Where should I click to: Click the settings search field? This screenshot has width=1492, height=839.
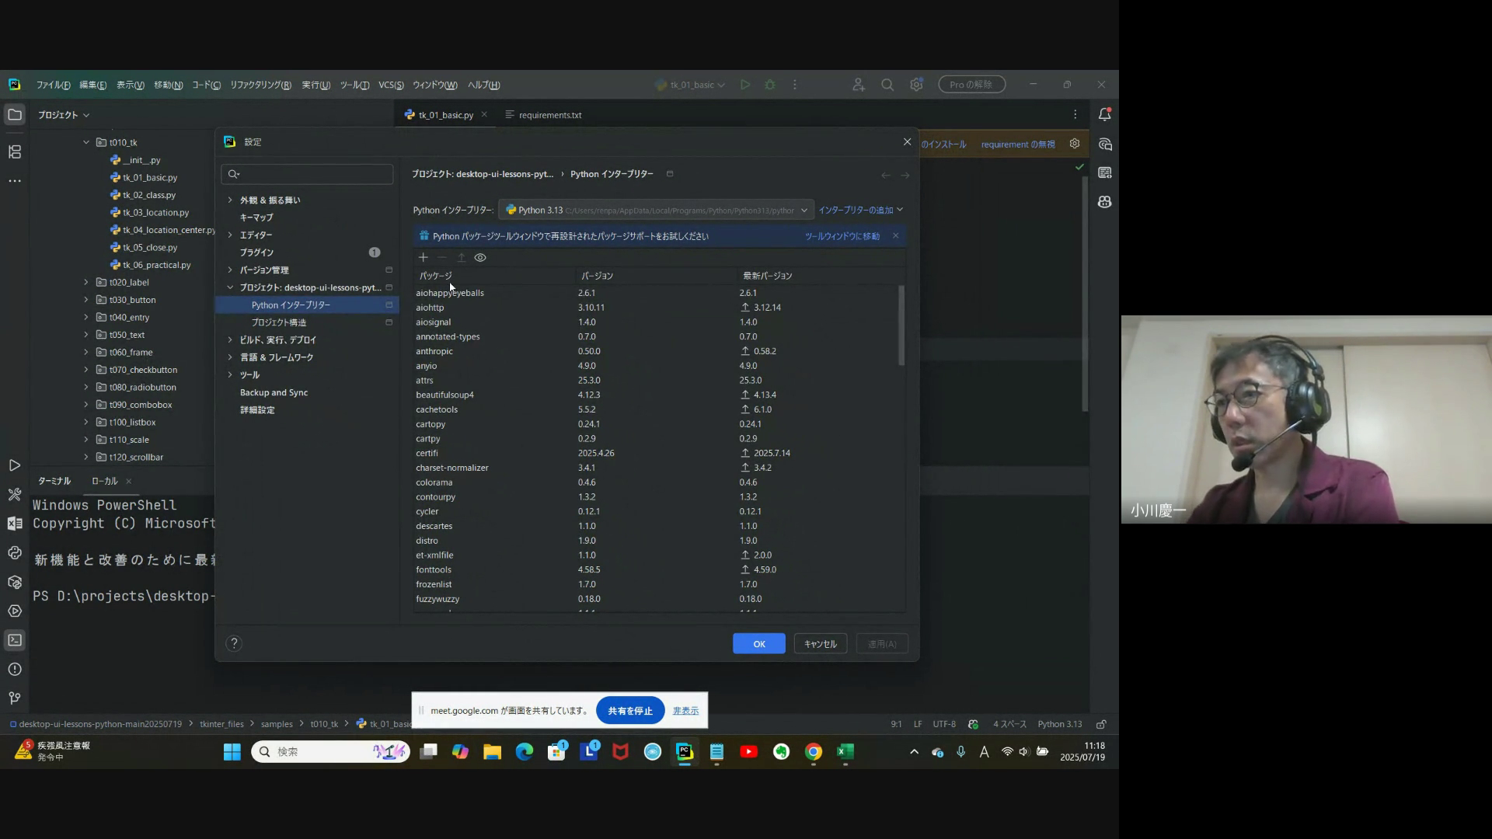click(311, 174)
